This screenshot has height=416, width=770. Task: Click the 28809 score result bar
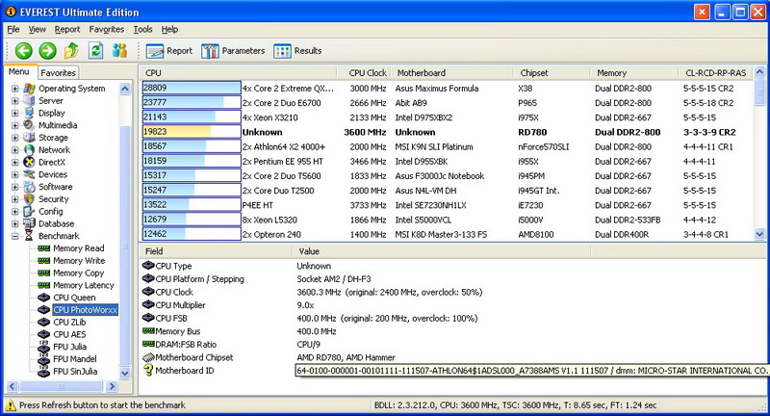192,88
